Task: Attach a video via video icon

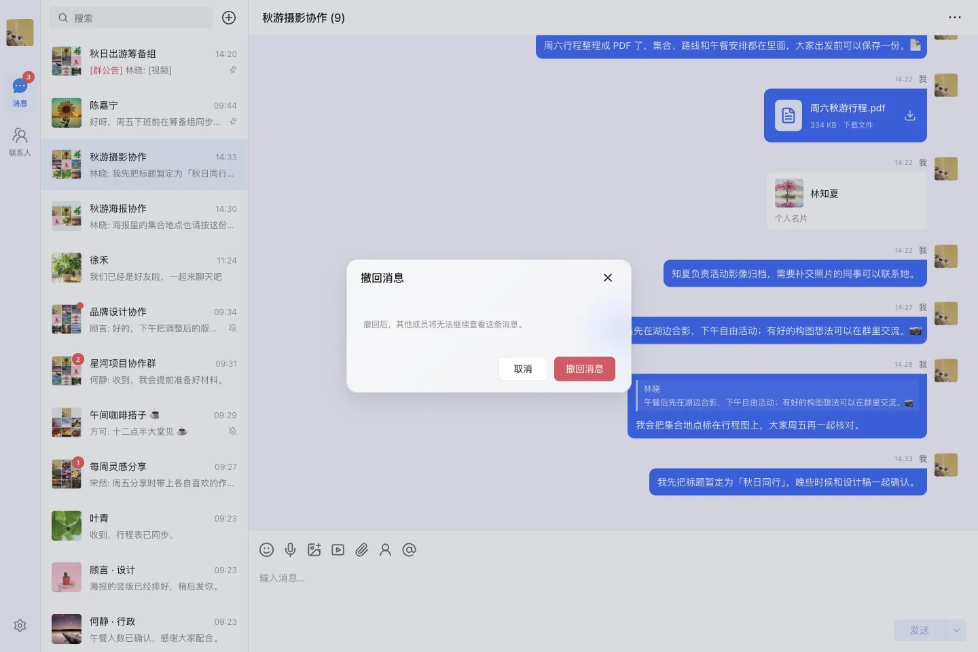Action: (x=338, y=549)
